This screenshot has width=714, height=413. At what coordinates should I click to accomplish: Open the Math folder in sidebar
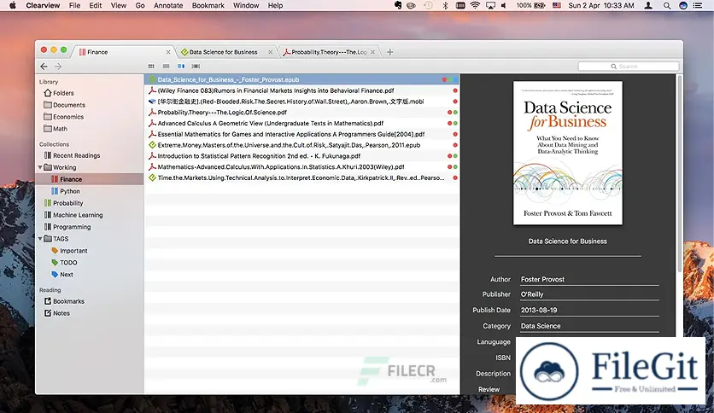click(x=56, y=129)
